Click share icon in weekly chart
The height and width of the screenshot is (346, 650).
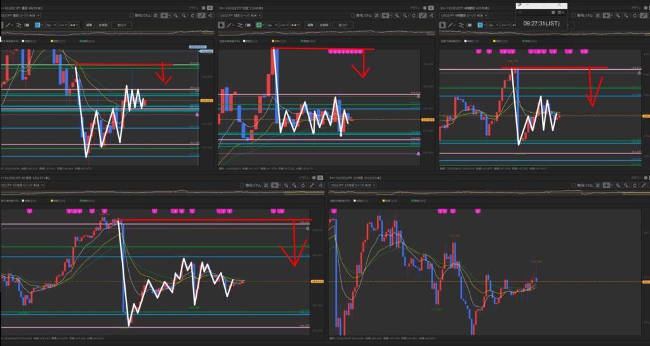coord(210,15)
